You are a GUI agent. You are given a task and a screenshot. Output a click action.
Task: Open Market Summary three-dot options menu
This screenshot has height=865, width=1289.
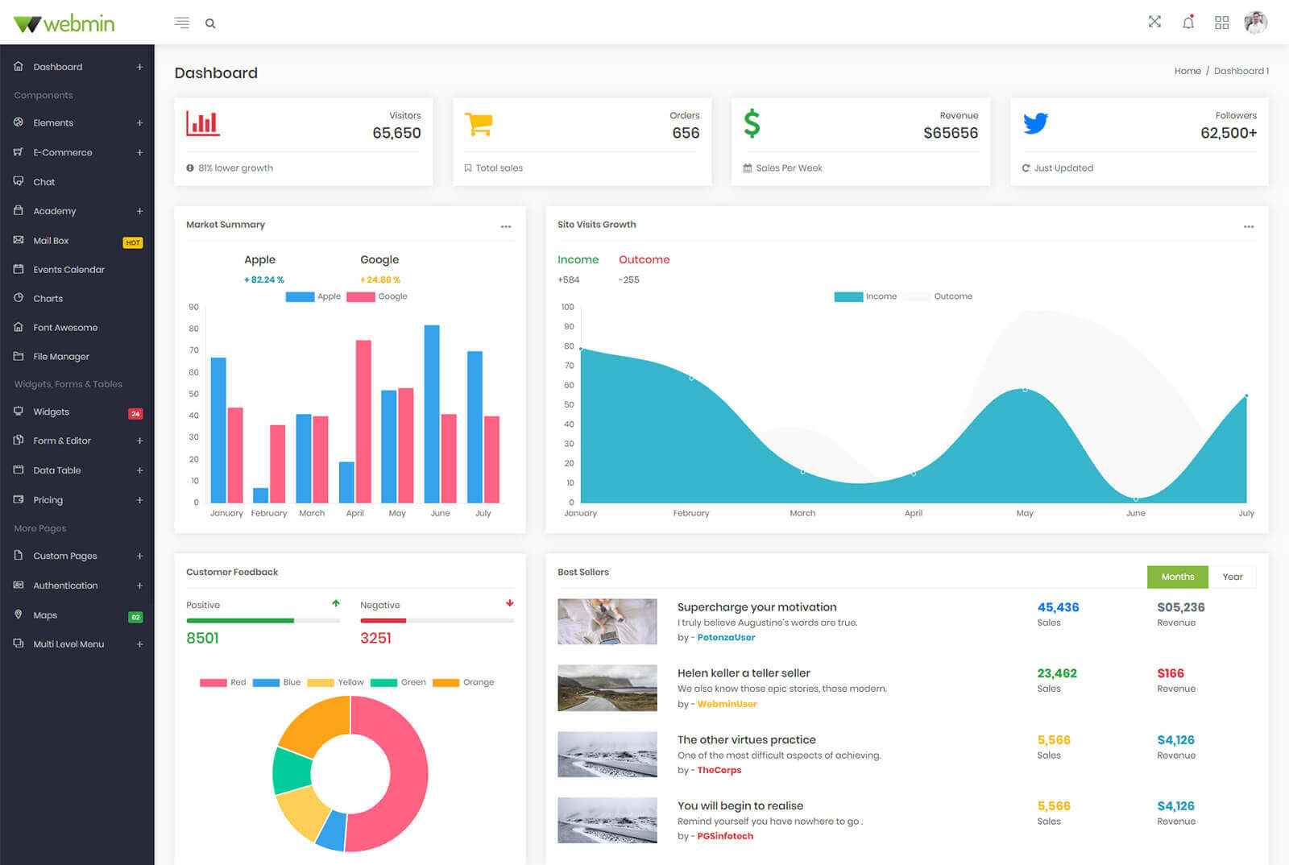tap(506, 226)
